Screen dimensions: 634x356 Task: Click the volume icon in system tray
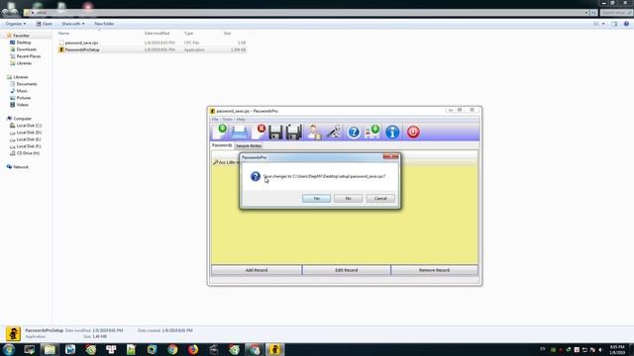(x=600, y=350)
